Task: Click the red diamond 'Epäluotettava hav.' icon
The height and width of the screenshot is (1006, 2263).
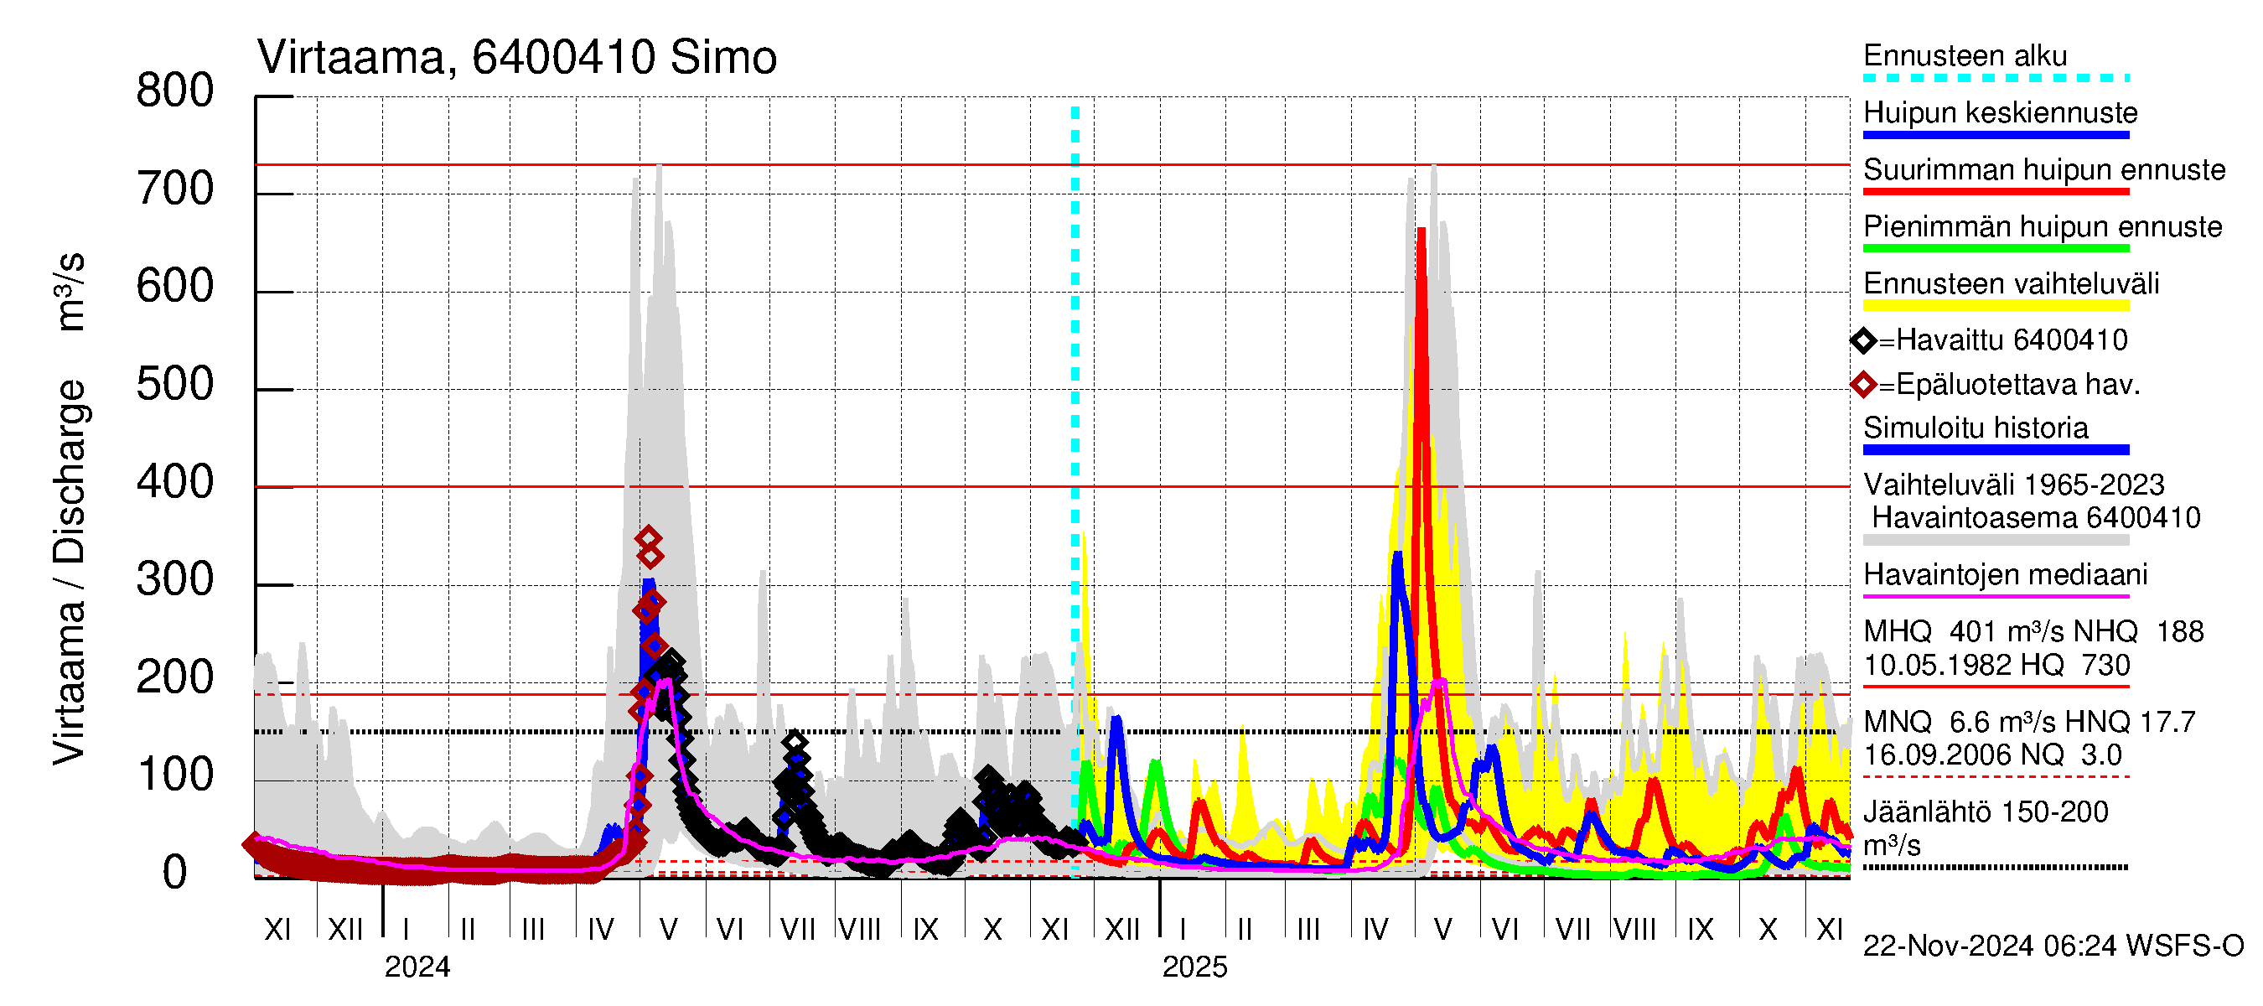Action: tap(1863, 385)
